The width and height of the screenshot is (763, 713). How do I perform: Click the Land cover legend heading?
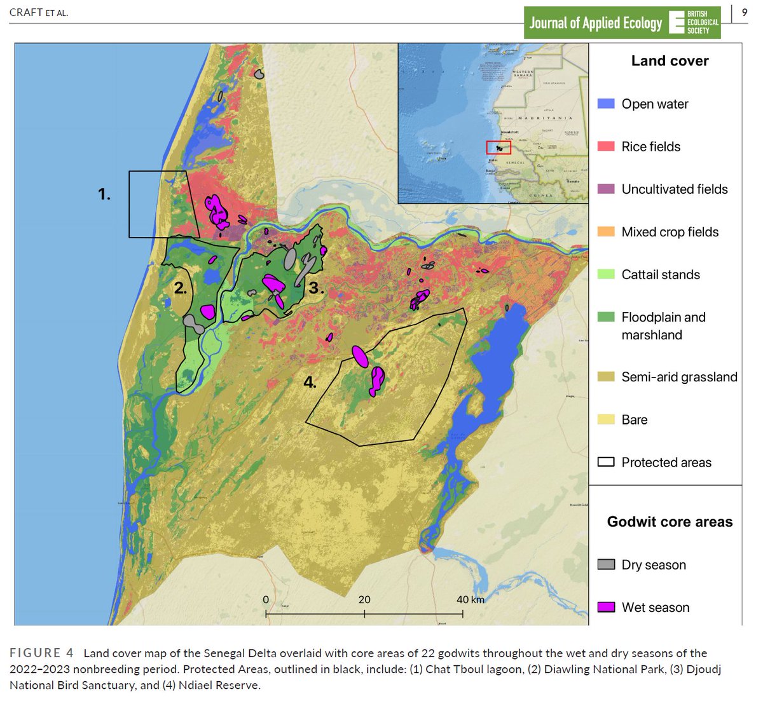pos(670,60)
